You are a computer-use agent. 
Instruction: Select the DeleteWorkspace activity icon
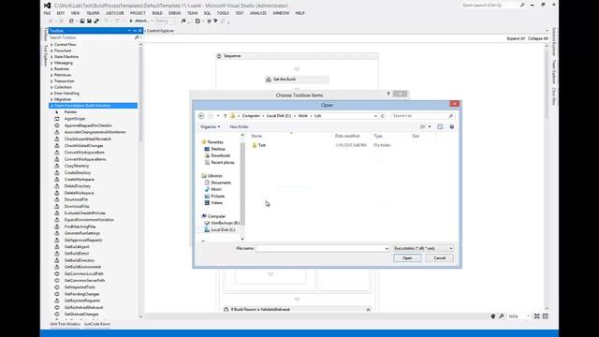tap(57, 193)
